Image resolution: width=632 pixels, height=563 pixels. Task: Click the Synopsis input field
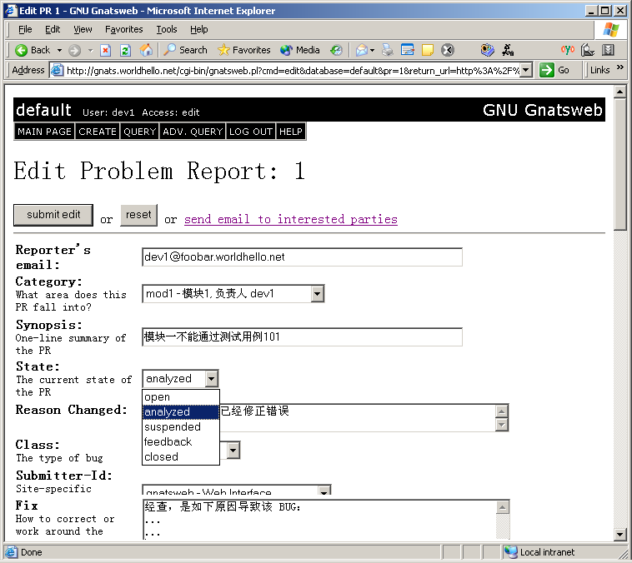click(x=303, y=336)
